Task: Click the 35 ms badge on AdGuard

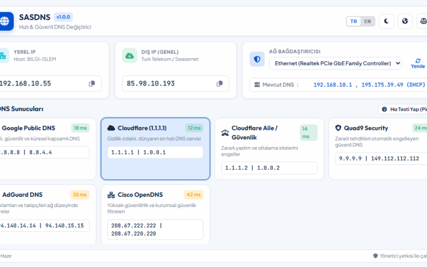Action: click(80, 195)
